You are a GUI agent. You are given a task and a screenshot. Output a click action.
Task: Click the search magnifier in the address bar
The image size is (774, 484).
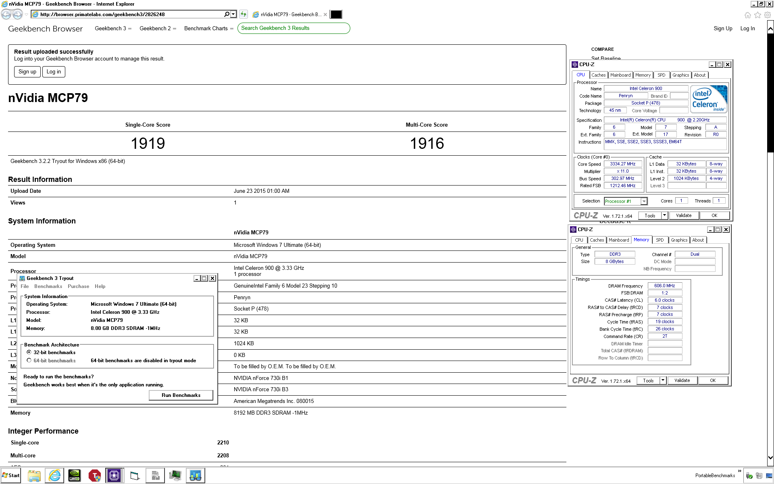click(227, 14)
